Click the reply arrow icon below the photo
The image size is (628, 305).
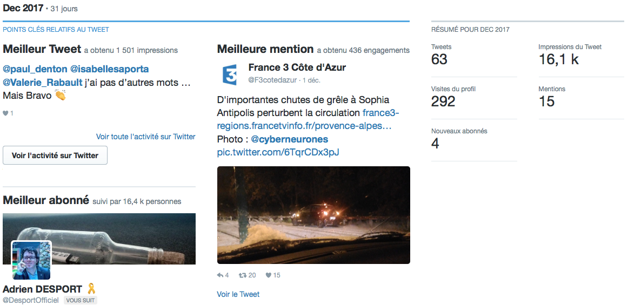220,275
